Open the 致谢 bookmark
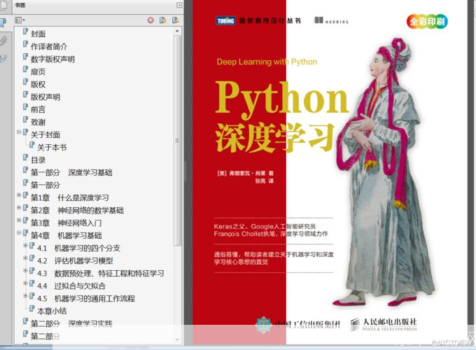The width and height of the screenshot is (476, 350). point(38,122)
